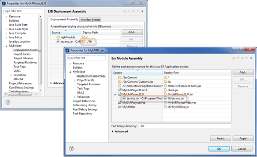Open forward history dropdown in Ear Module Assembly
The width and height of the screenshot is (257, 157).
(x=247, y=58)
